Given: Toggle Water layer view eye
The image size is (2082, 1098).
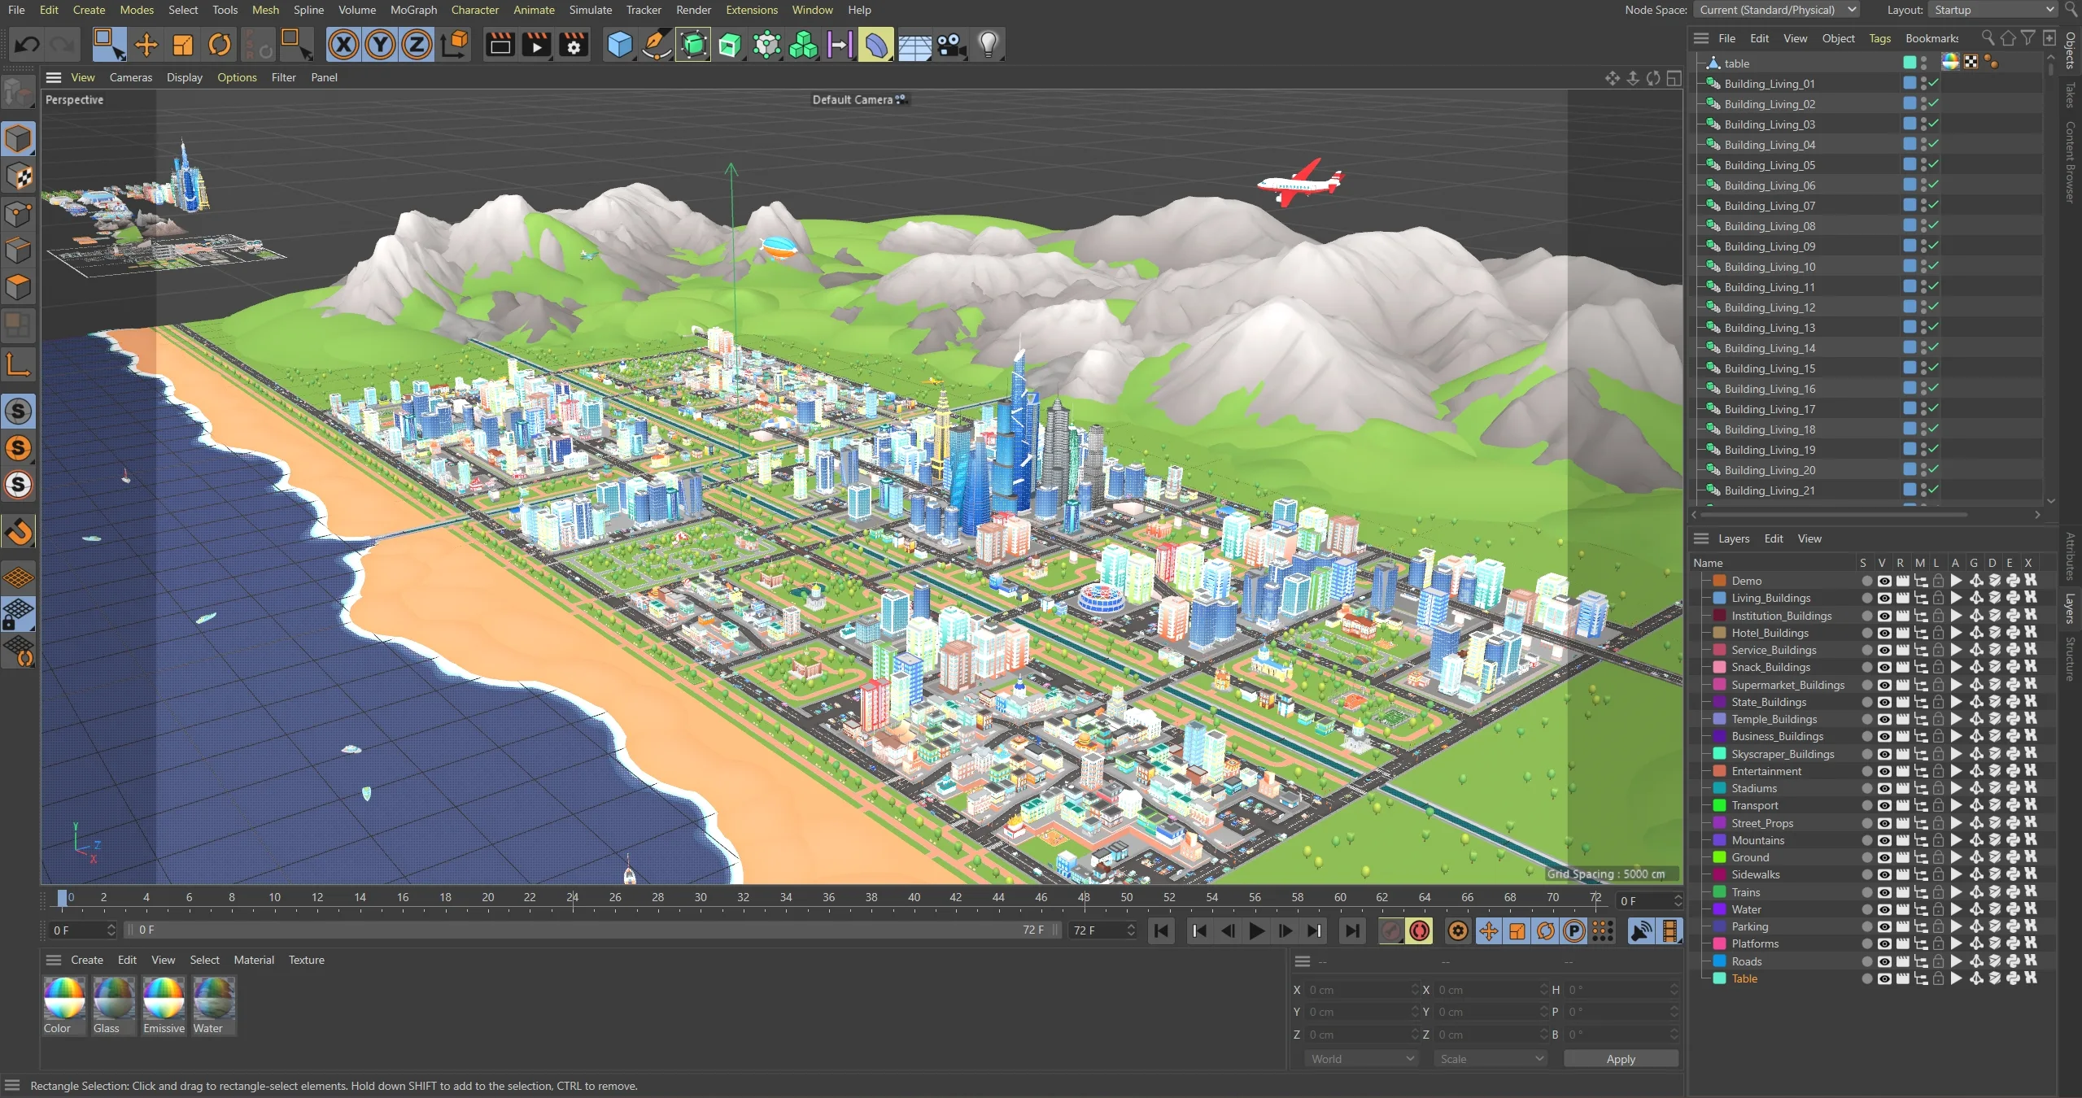Looking at the screenshot, I should 1883,909.
